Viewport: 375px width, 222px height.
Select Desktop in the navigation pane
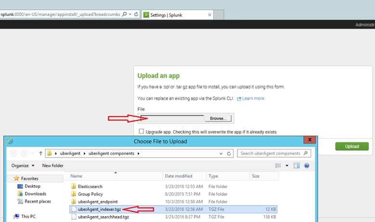pos(33,186)
